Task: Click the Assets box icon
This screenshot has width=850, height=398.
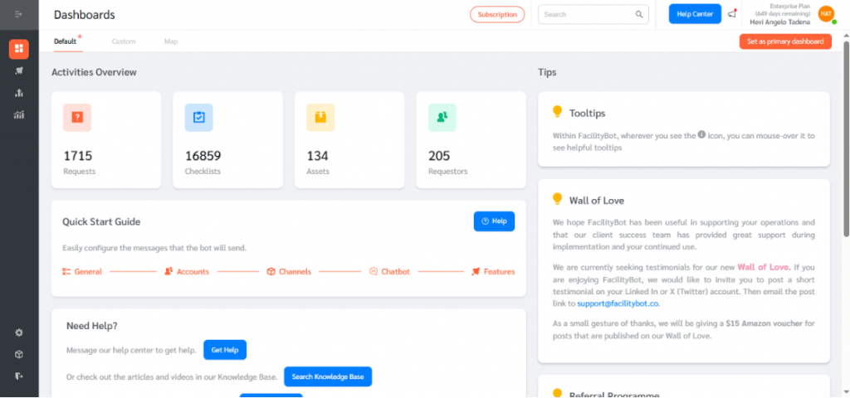Action: (x=320, y=118)
